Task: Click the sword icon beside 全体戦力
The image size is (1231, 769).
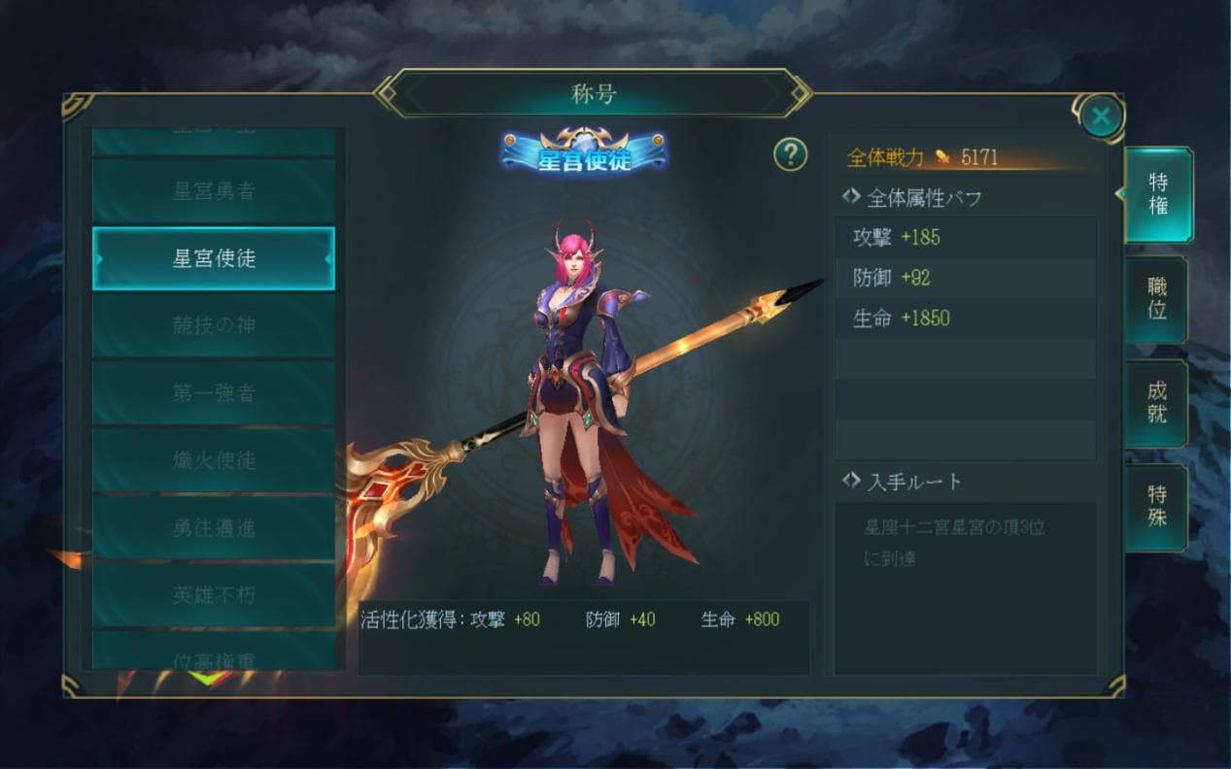Action: coord(941,157)
